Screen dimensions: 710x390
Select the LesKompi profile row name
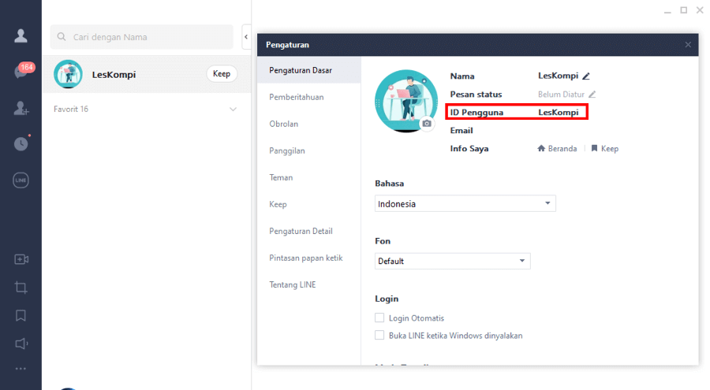[114, 75]
